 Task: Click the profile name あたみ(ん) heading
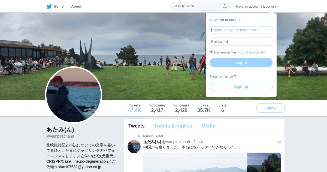tap(60, 129)
